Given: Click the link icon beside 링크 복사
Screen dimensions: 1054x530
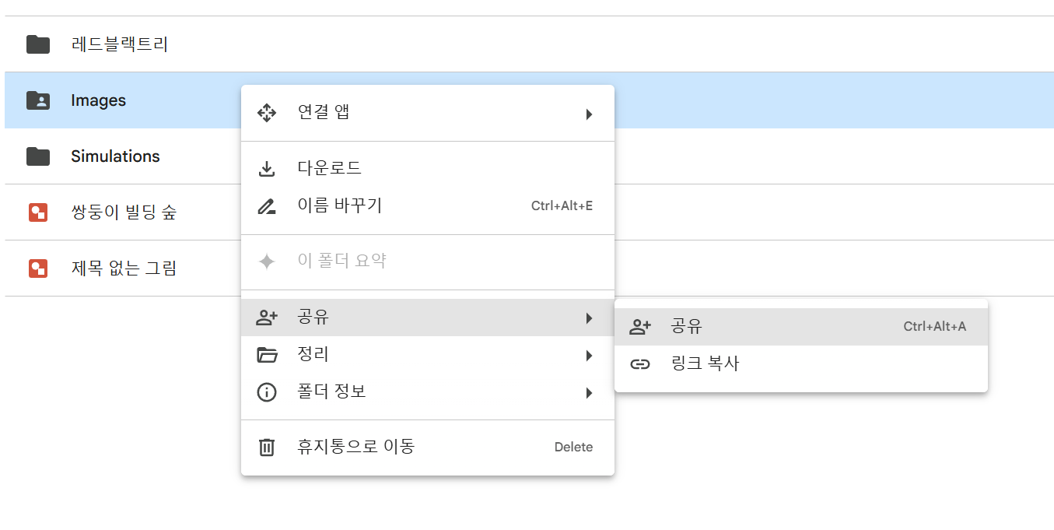Looking at the screenshot, I should 640,363.
